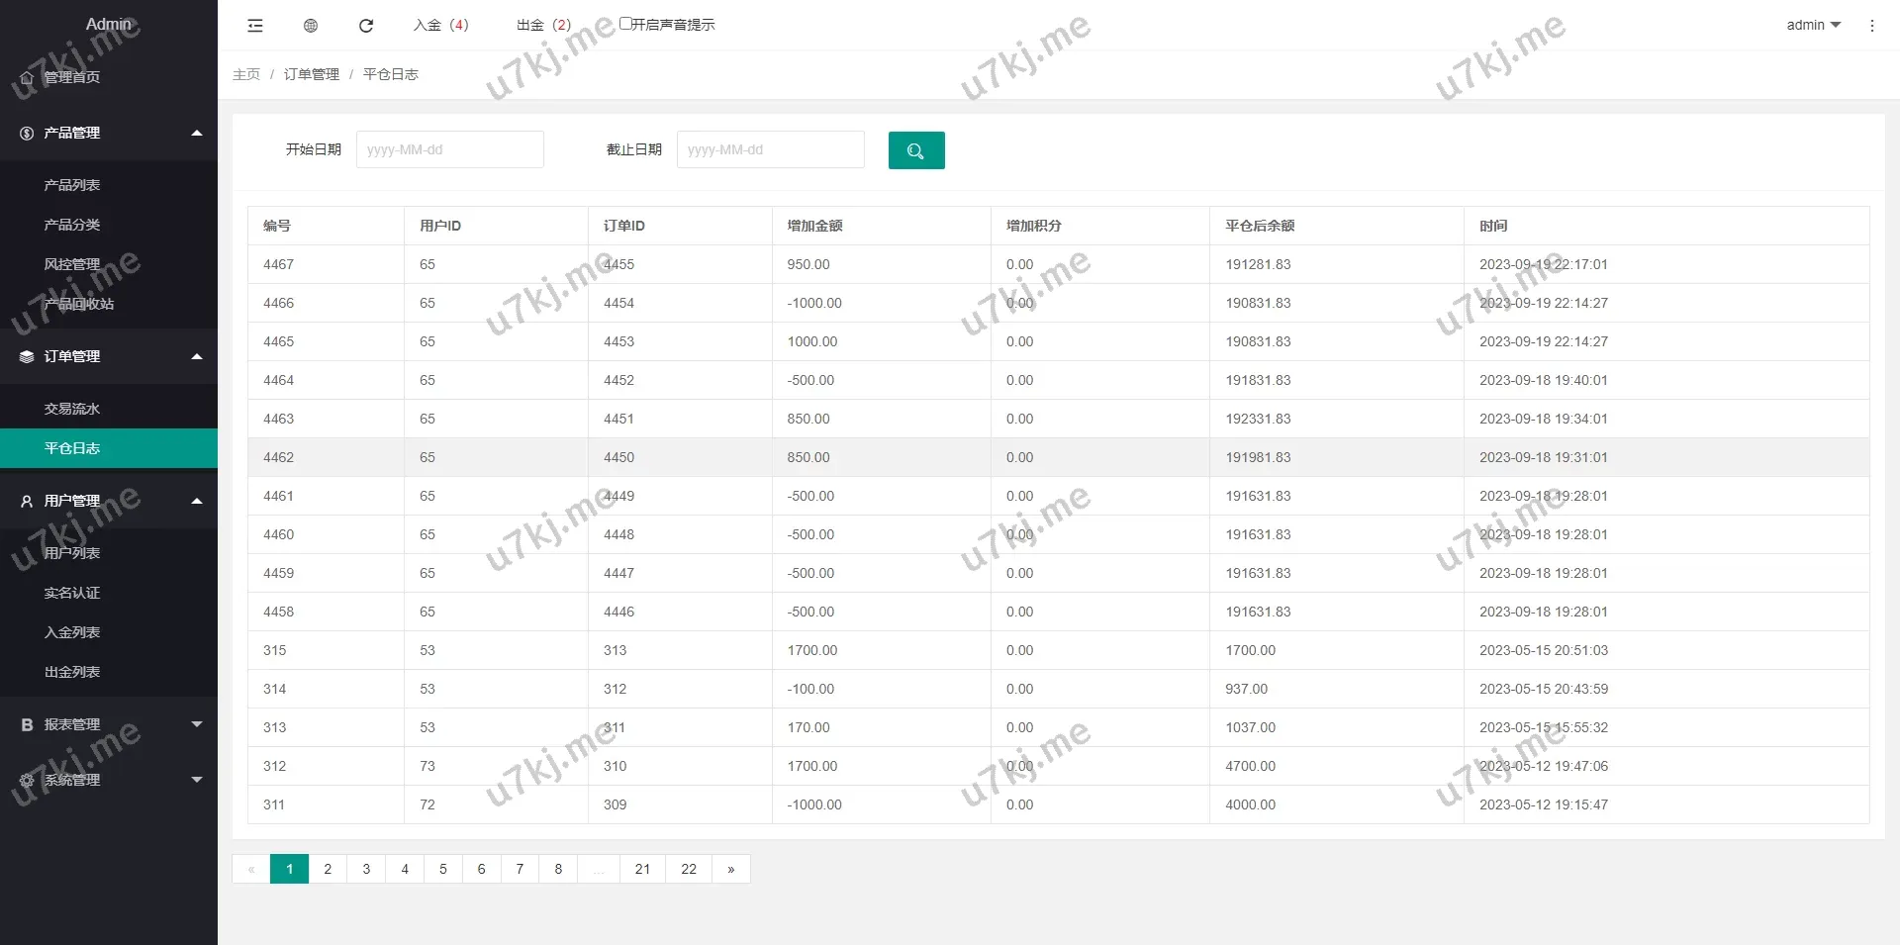Enable the 开启声音提示 checkbox
The width and height of the screenshot is (1900, 945).
(625, 24)
